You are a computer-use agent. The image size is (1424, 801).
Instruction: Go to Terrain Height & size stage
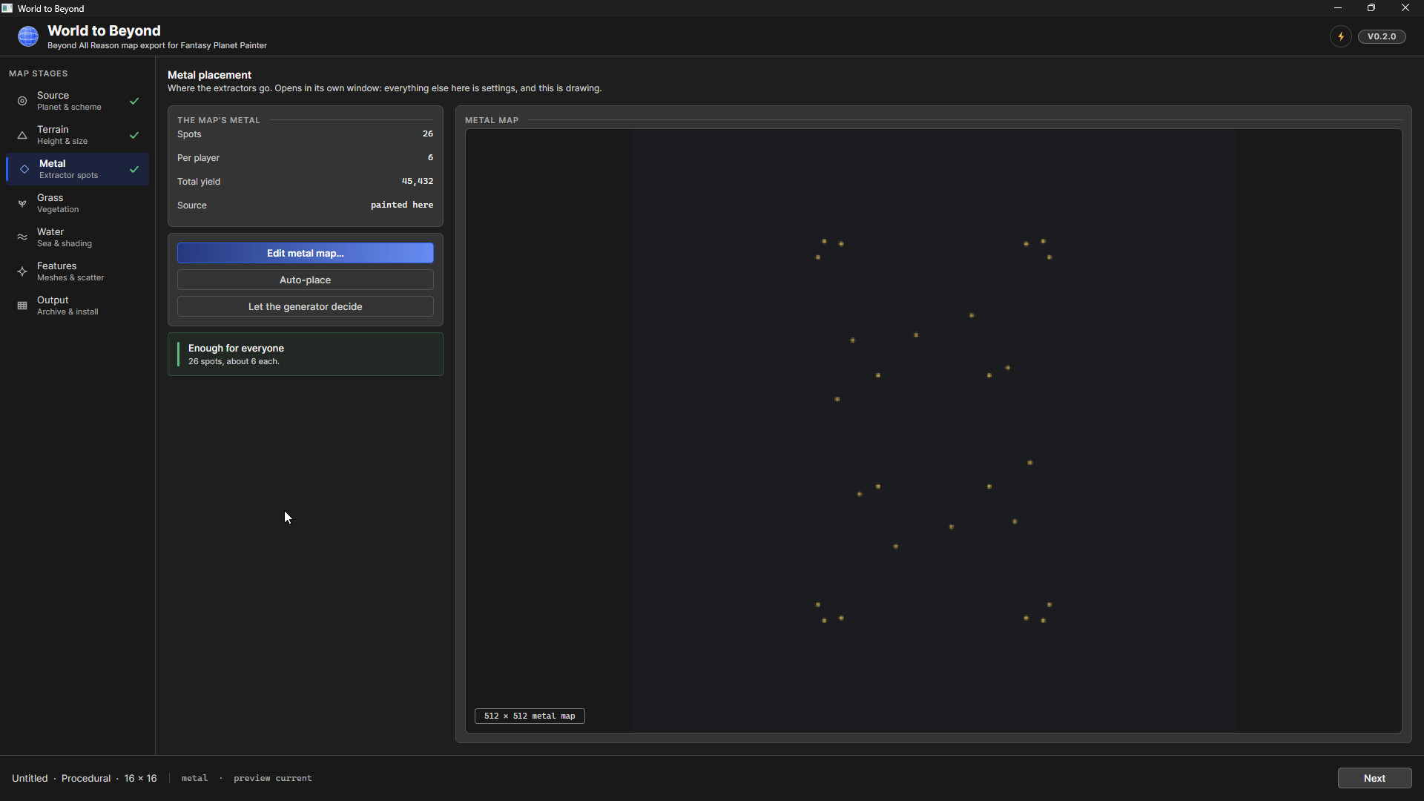pos(77,135)
